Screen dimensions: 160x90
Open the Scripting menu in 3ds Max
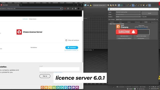pyautogui.click(x=44, y=3)
